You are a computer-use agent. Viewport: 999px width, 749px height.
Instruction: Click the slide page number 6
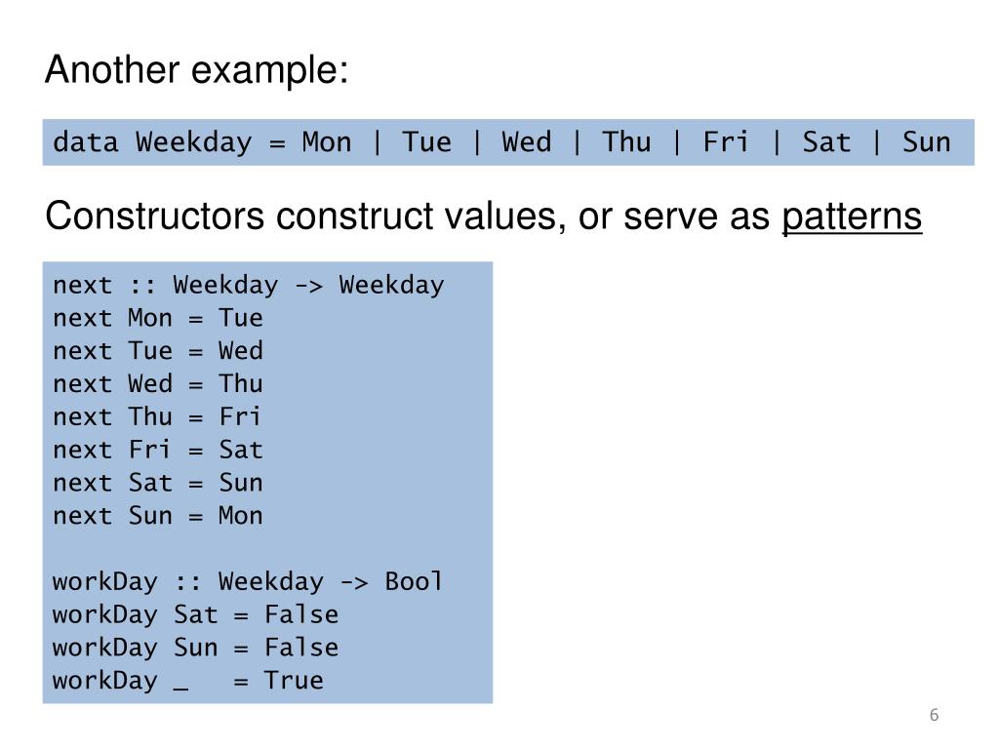pyautogui.click(x=934, y=715)
